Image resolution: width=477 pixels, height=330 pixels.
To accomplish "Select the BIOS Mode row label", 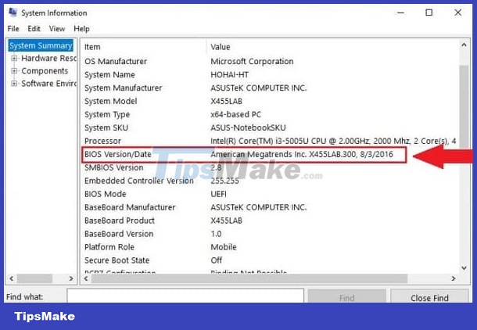I will (106, 194).
